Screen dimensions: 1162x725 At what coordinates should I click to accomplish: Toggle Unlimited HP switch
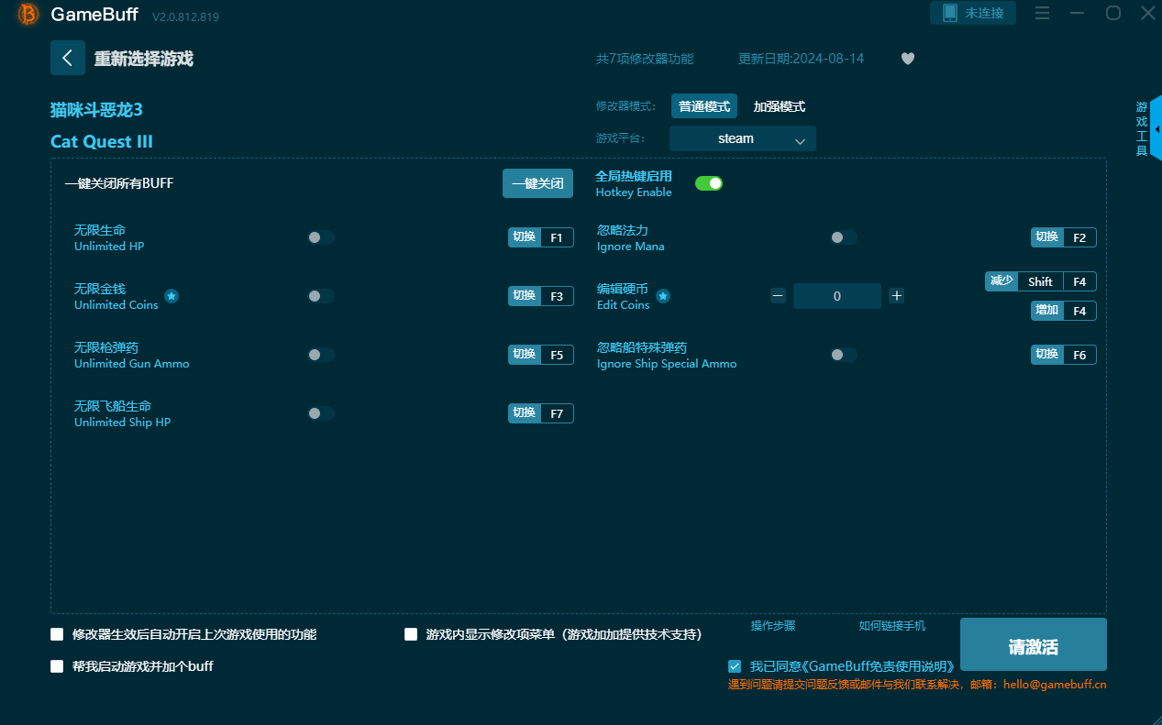(x=321, y=237)
